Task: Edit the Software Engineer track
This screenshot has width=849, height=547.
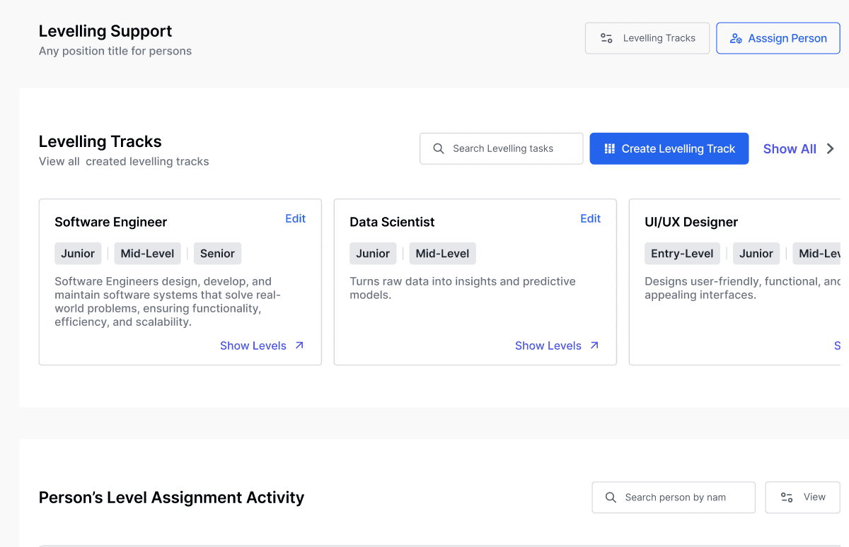Action: click(x=295, y=219)
